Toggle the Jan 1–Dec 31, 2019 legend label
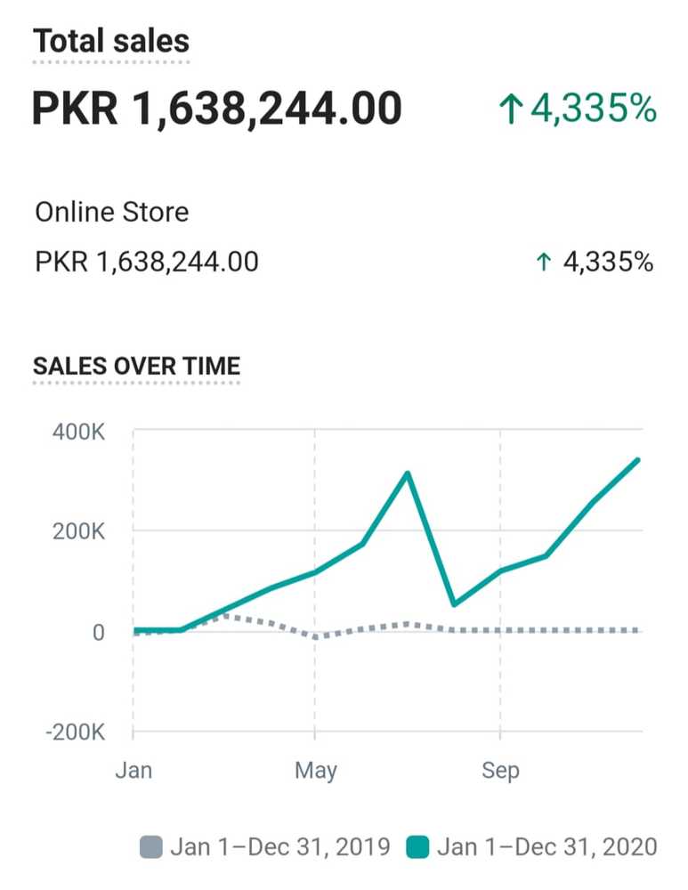The height and width of the screenshot is (890, 688). click(280, 846)
